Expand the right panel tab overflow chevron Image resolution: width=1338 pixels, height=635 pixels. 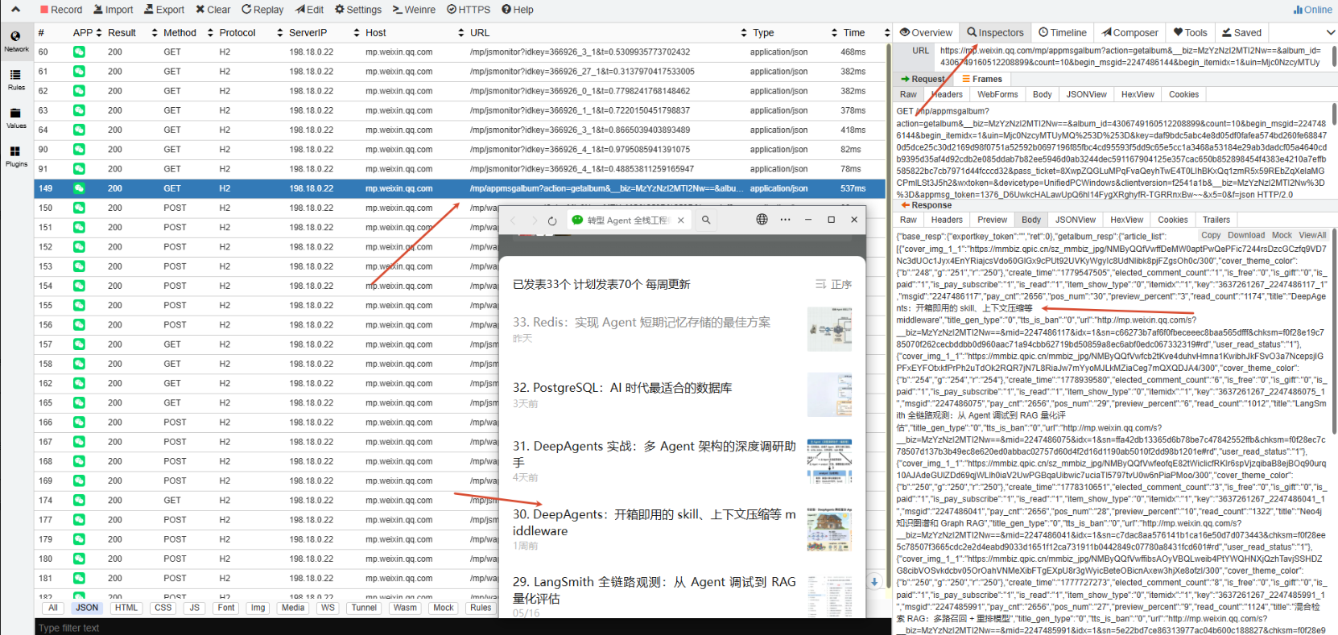click(x=1331, y=33)
